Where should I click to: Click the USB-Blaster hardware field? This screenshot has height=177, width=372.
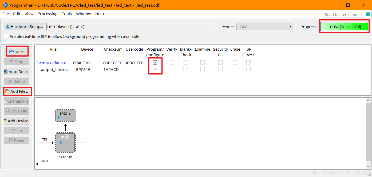tap(131, 27)
